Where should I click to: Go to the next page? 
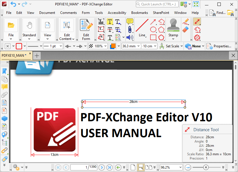(102, 167)
